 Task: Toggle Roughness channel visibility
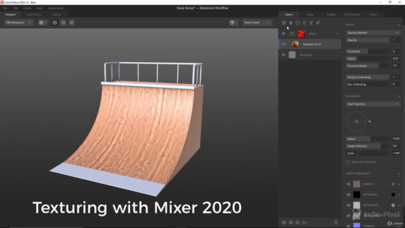(x=349, y=205)
